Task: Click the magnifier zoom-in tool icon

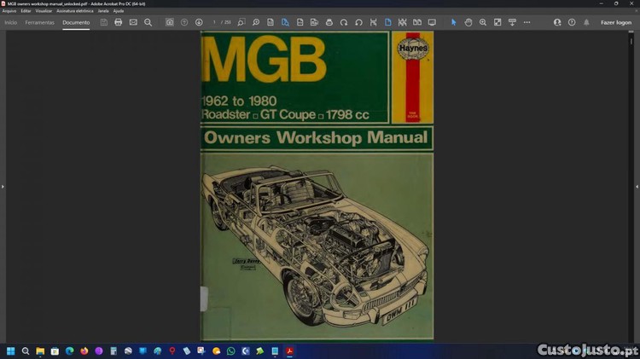Action: click(x=483, y=22)
